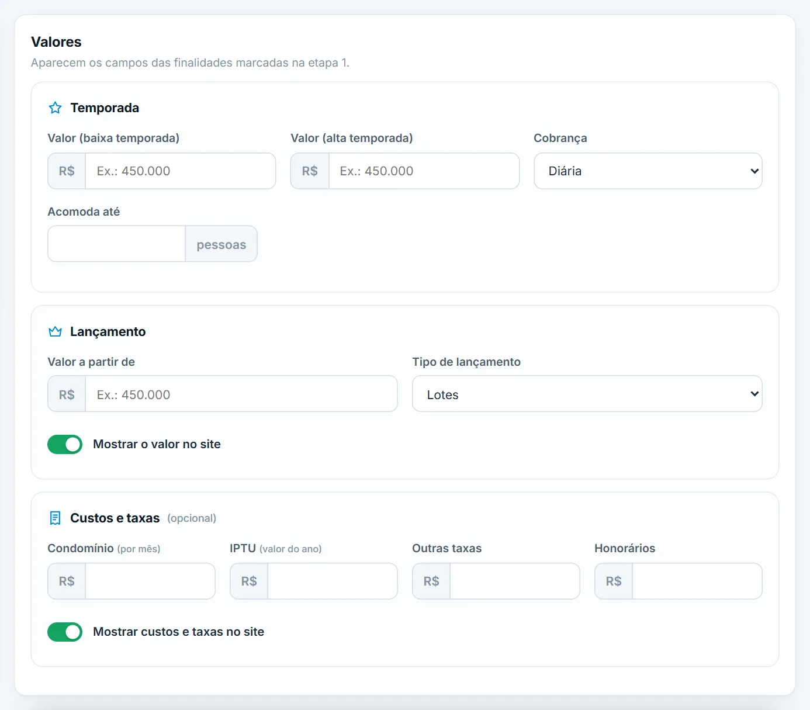
Task: Click the 'Mostrar o valor no site' label
Action: (x=157, y=444)
